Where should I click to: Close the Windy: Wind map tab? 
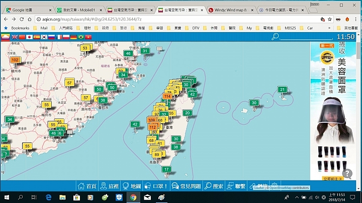pos(252,10)
